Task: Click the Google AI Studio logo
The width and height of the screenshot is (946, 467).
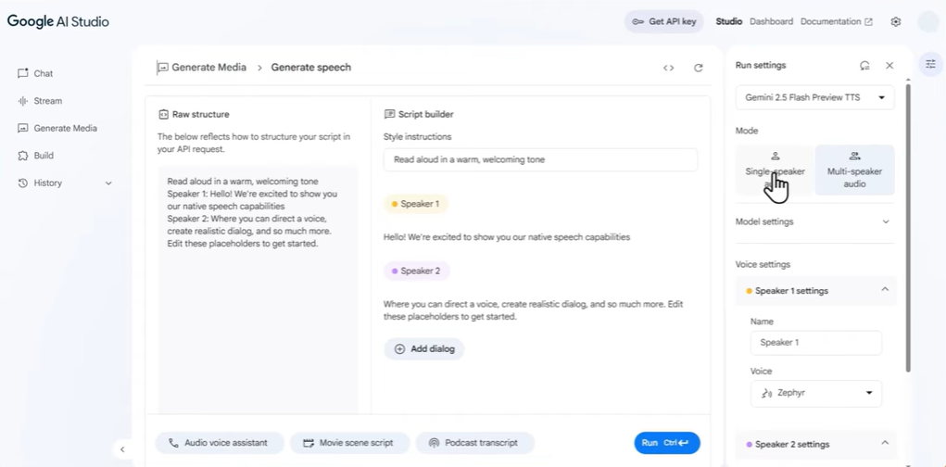Action: pyautogui.click(x=58, y=21)
